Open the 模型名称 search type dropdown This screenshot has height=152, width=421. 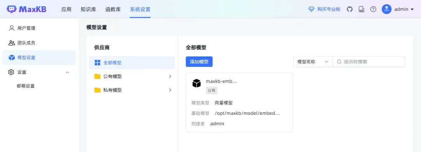pos(313,61)
